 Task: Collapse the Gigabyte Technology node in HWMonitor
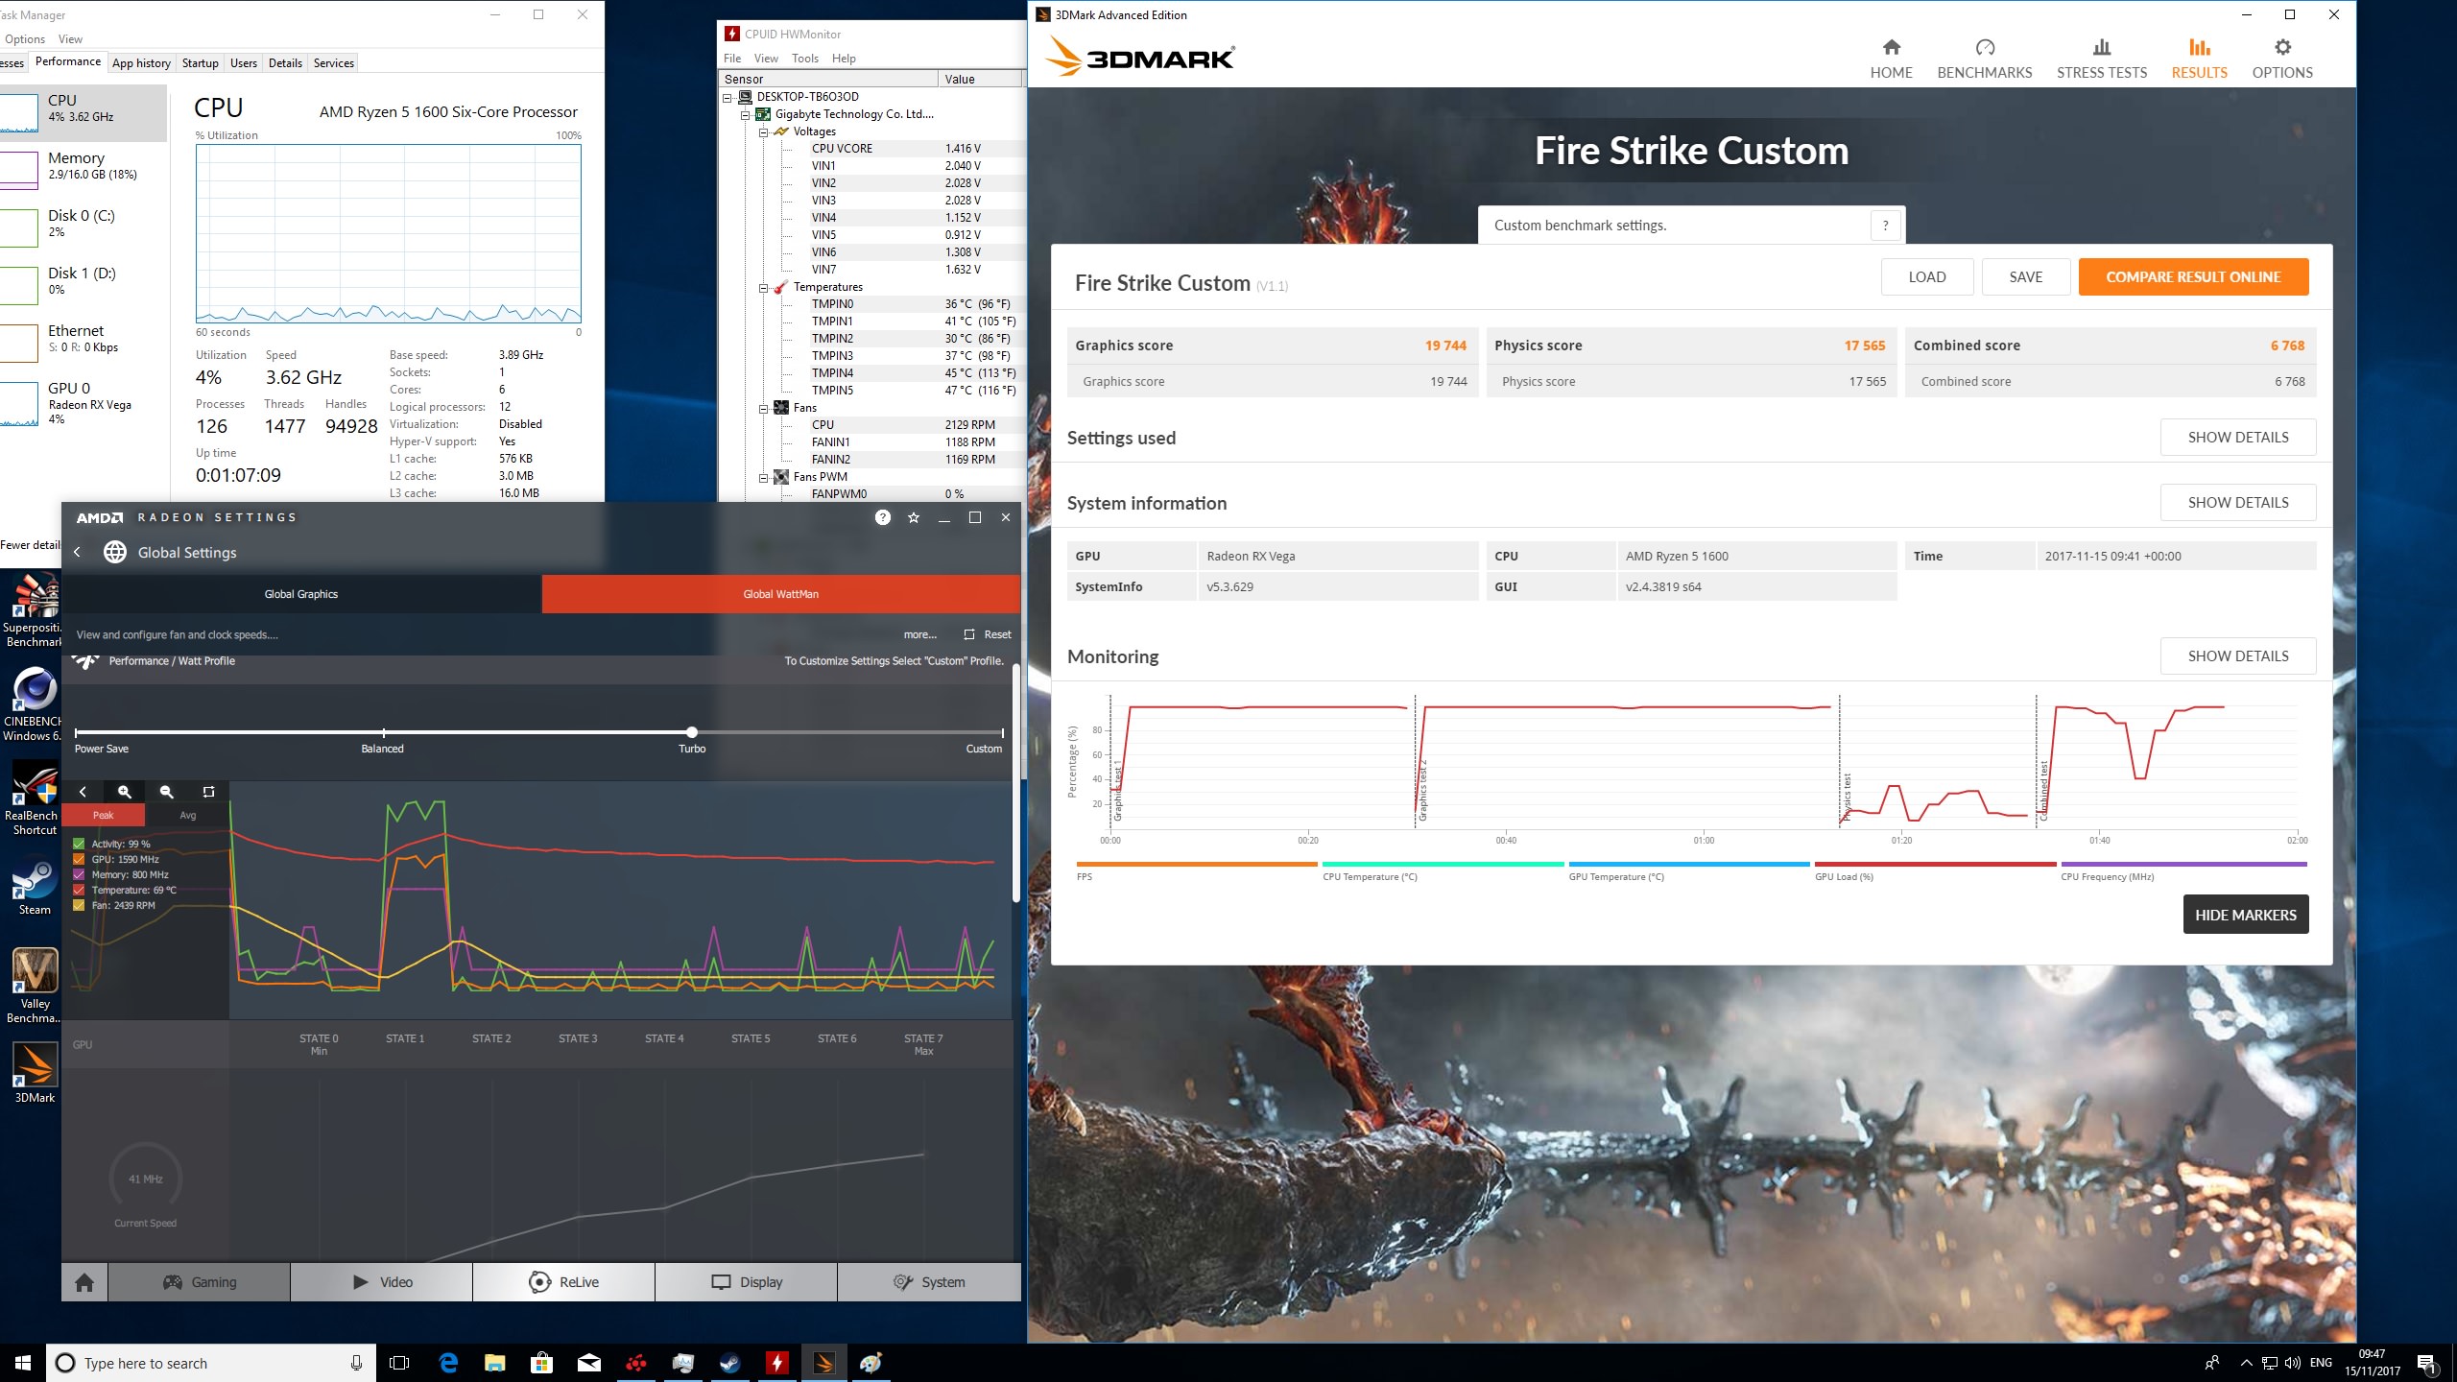745,114
